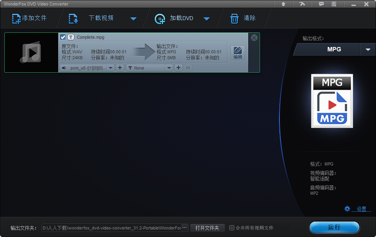376x237 pixels.
Task: Click the plus icon to add an audio stream
Action: (x=120, y=68)
